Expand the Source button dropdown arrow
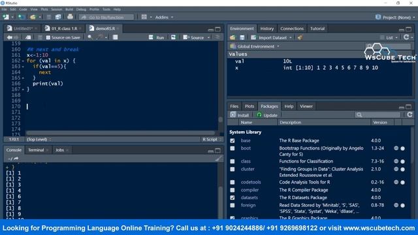418x235 pixels. [x=208, y=38]
